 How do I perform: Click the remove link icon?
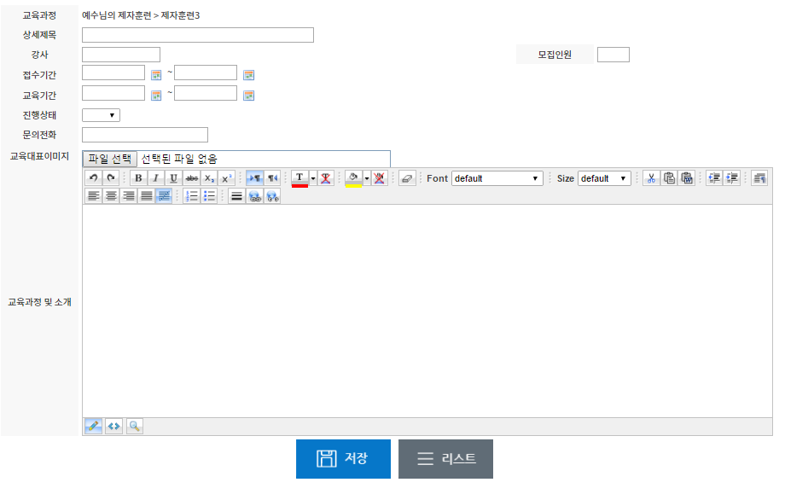(272, 195)
